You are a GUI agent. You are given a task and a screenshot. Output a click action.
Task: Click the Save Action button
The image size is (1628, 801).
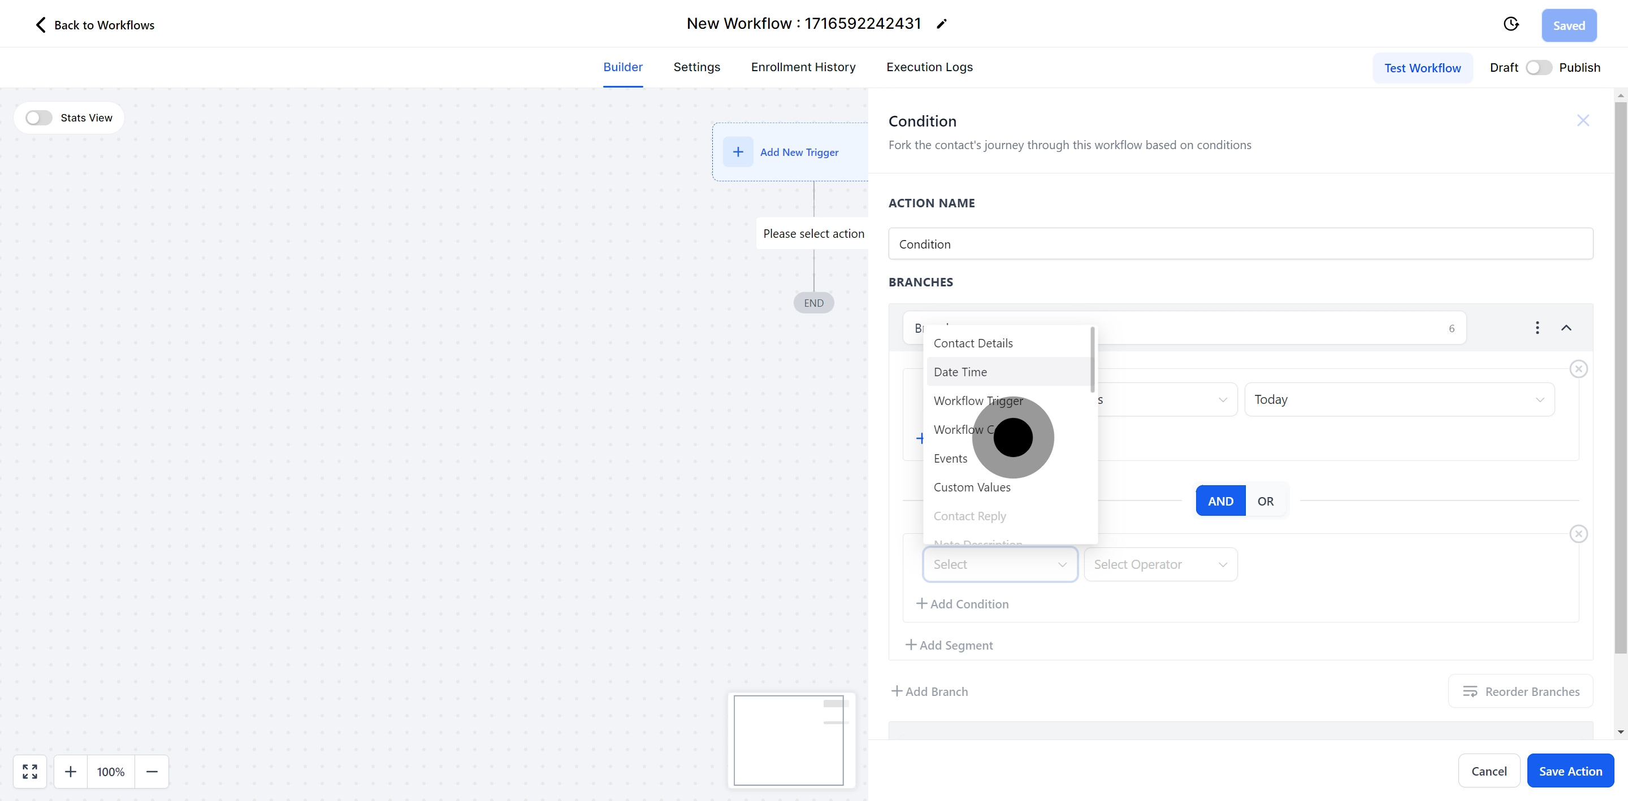1570,770
